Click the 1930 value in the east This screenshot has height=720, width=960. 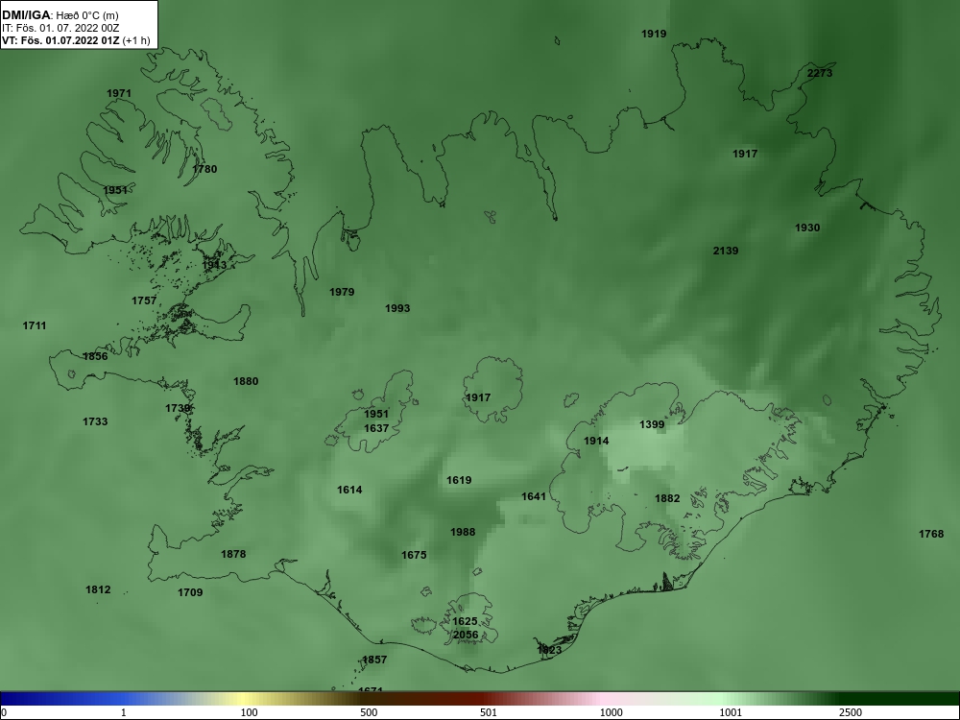pos(807,228)
